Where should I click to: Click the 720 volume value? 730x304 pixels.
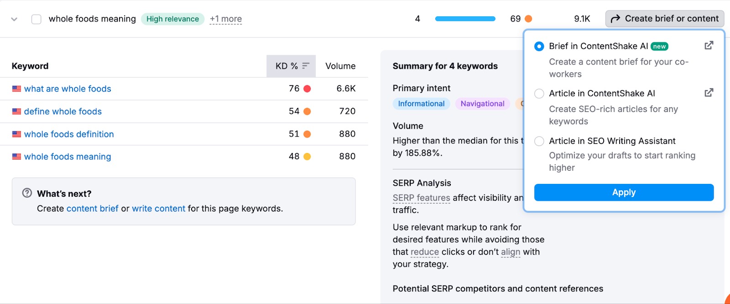[x=347, y=111]
